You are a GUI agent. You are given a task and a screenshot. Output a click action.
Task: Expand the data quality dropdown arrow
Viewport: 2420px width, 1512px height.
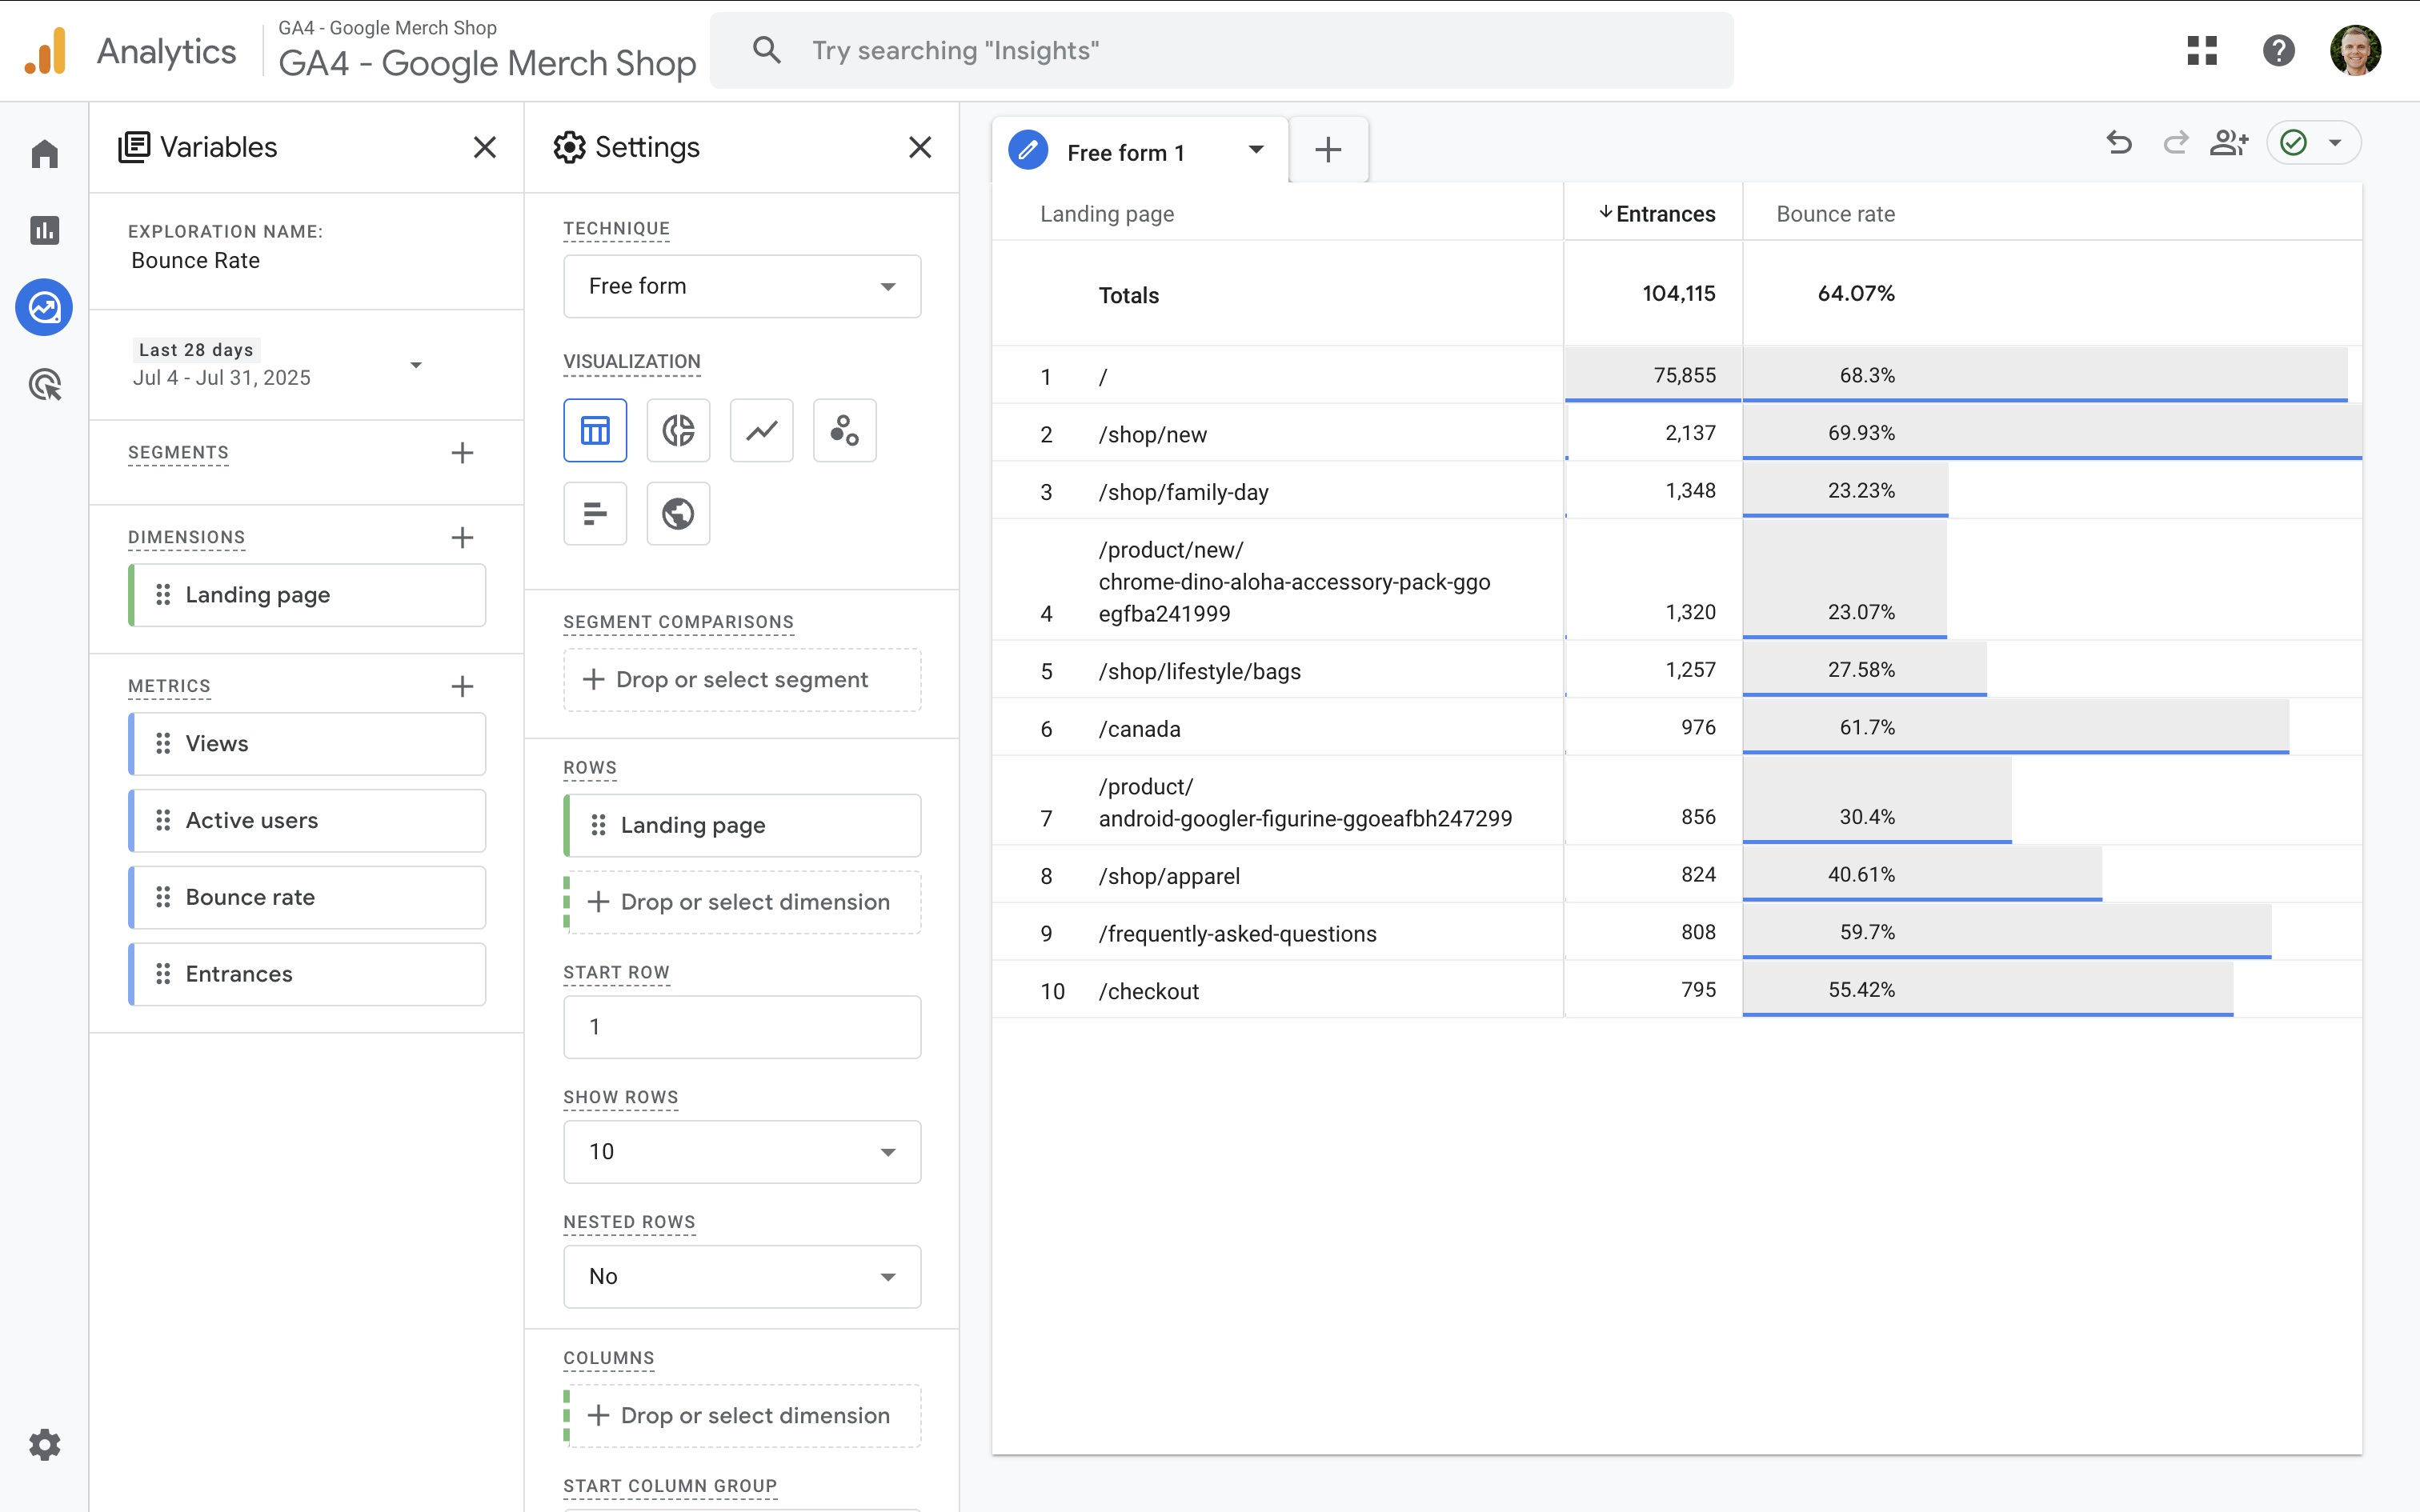point(2335,143)
